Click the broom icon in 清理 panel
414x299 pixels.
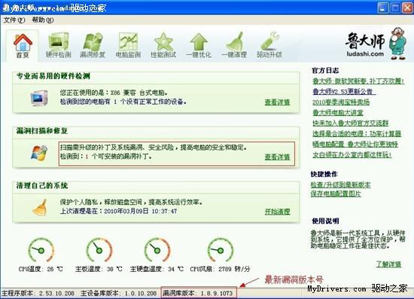40,208
